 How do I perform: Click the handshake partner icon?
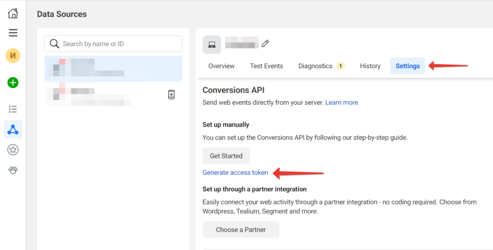pyautogui.click(x=13, y=170)
